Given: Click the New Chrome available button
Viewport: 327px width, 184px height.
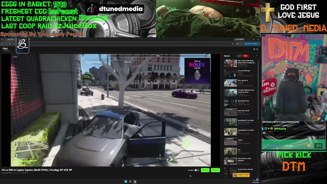Looking at the screenshot, I should click(252, 44).
